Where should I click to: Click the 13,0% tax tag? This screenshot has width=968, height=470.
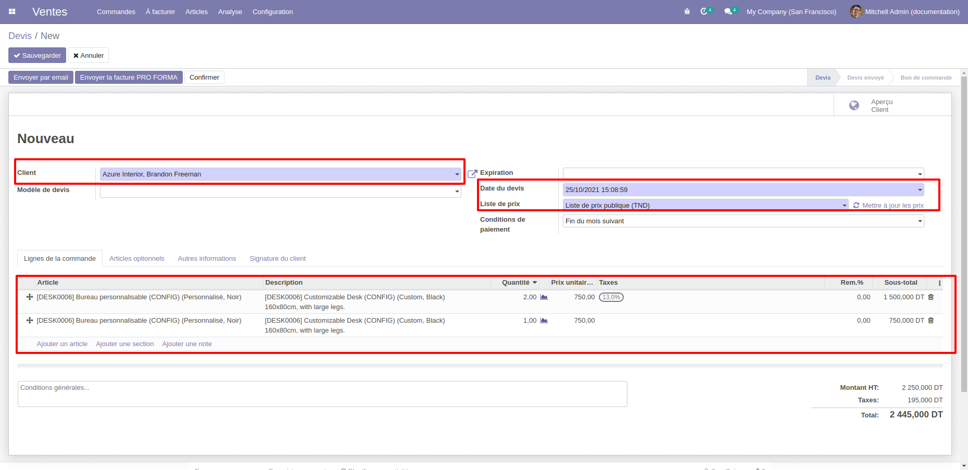pyautogui.click(x=611, y=297)
